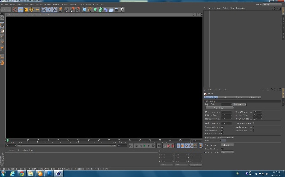Click the Coordinate System icon

point(60,10)
